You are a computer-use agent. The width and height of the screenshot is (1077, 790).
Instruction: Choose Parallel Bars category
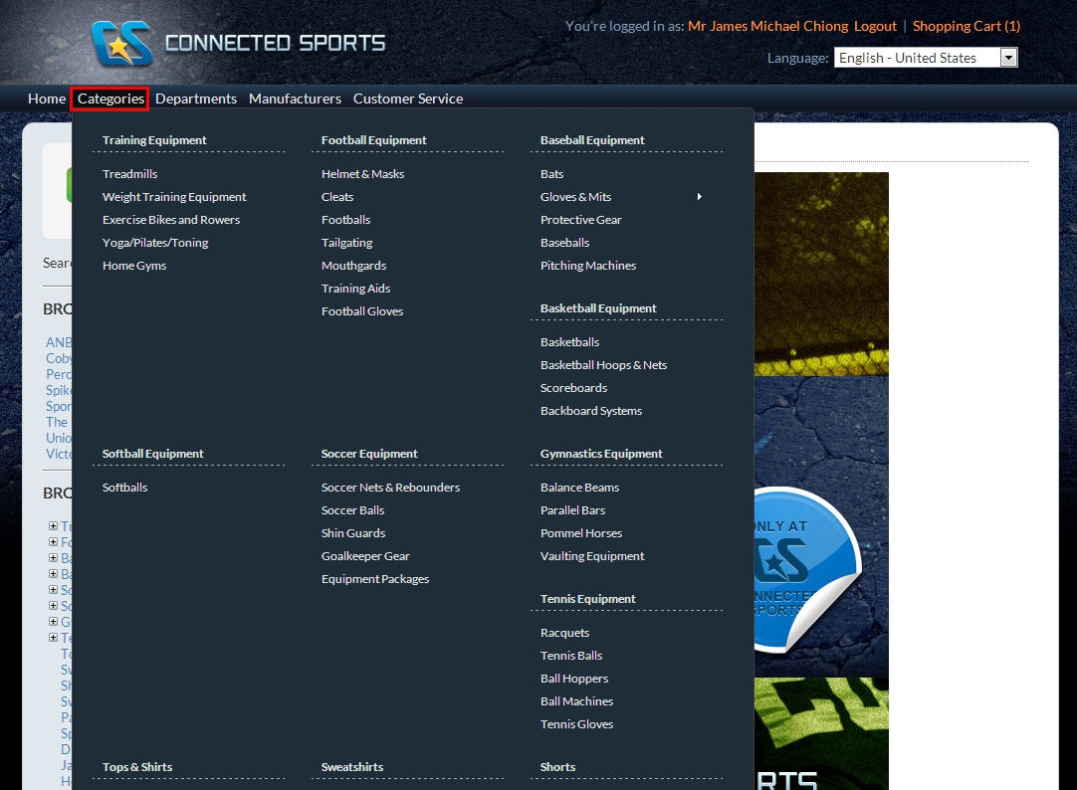[x=573, y=510]
